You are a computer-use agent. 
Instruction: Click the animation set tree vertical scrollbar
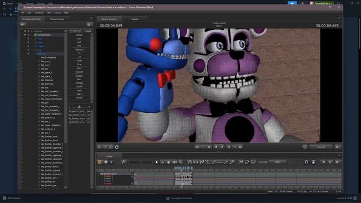(x=65, y=87)
